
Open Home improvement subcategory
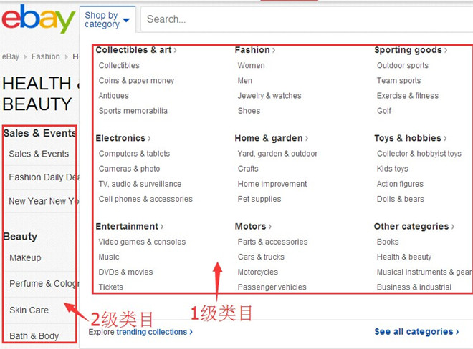point(272,184)
